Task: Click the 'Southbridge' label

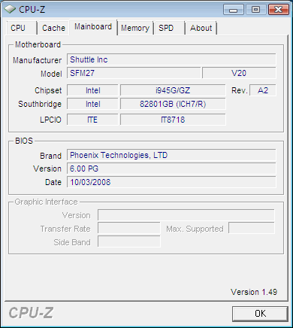Action: point(40,104)
